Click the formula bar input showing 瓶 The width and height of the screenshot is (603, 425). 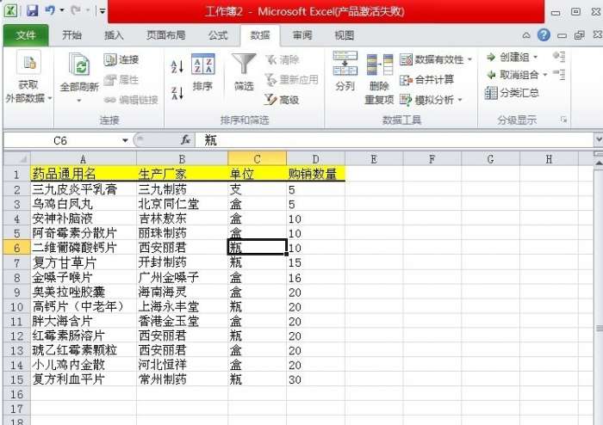click(x=395, y=140)
